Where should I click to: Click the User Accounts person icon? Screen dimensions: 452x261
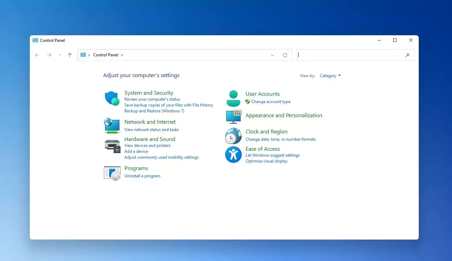click(233, 99)
